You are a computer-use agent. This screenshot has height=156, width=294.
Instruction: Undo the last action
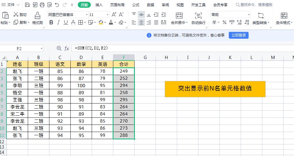coord(57,5)
